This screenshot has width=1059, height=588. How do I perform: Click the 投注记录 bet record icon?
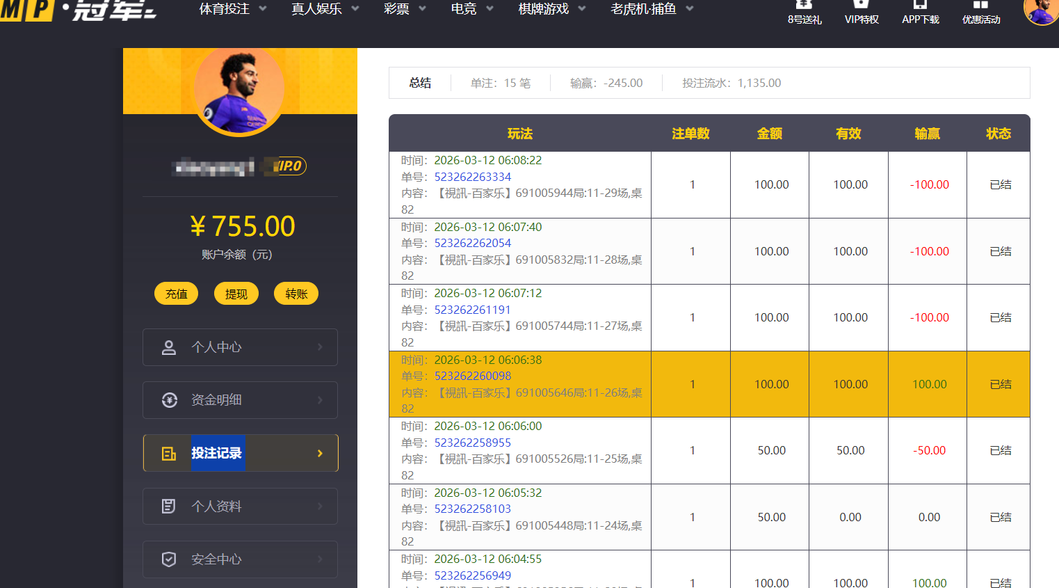169,452
